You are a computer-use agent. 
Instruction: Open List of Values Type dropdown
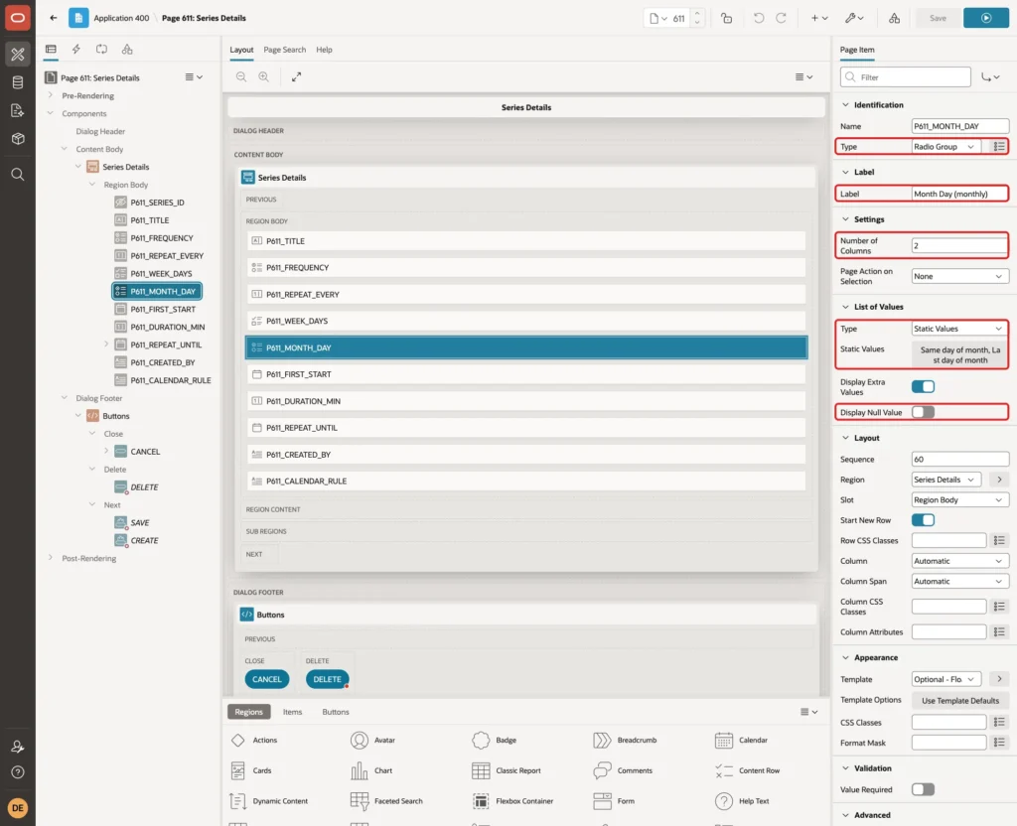(960, 329)
